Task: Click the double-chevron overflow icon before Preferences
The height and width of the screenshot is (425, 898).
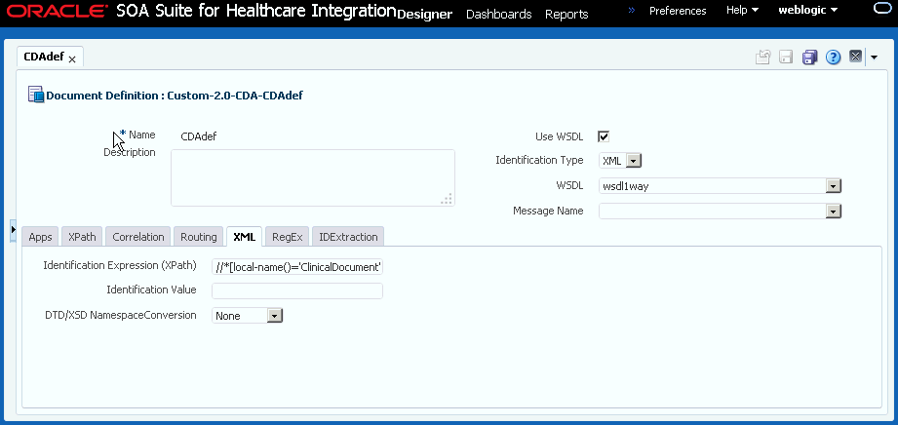Action: pyautogui.click(x=632, y=11)
